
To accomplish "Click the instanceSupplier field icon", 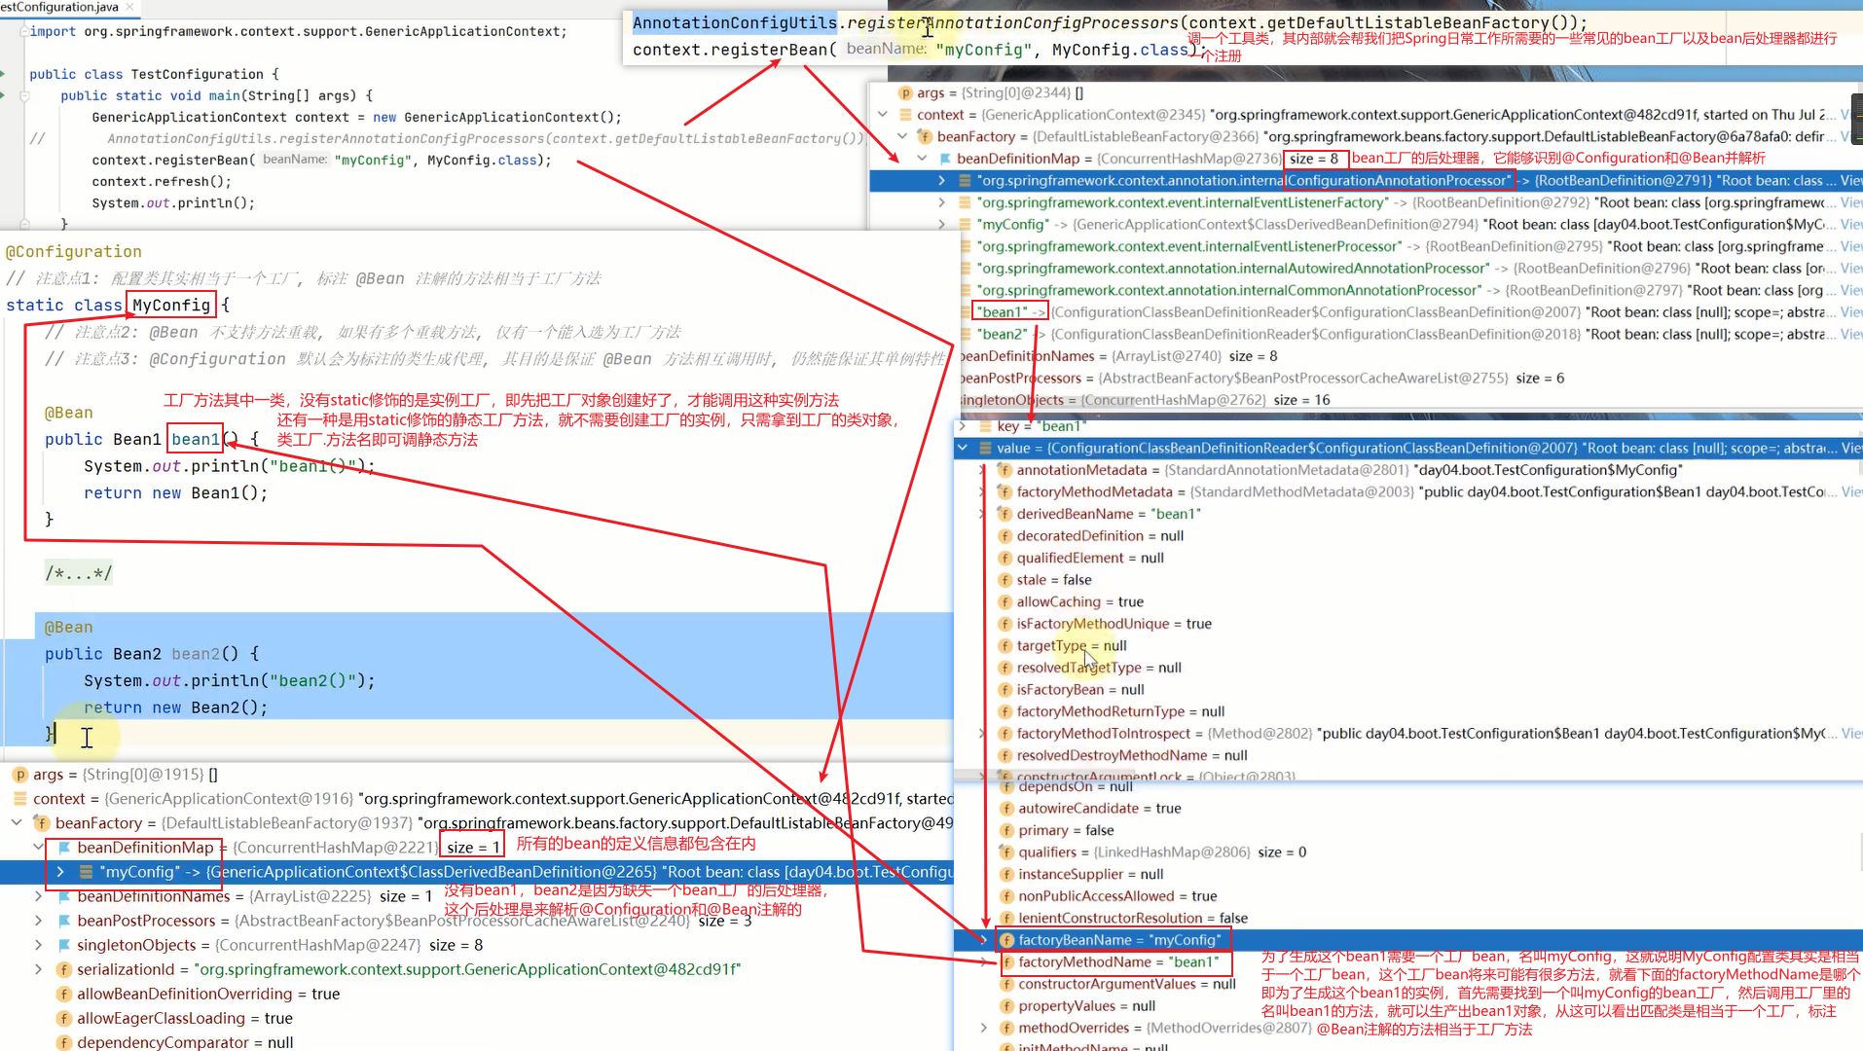I will (x=1007, y=875).
